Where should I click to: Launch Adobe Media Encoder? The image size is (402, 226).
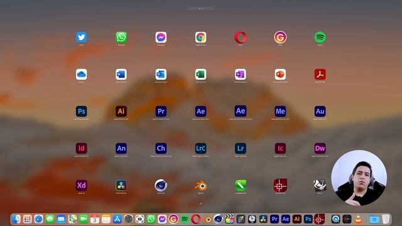click(280, 111)
